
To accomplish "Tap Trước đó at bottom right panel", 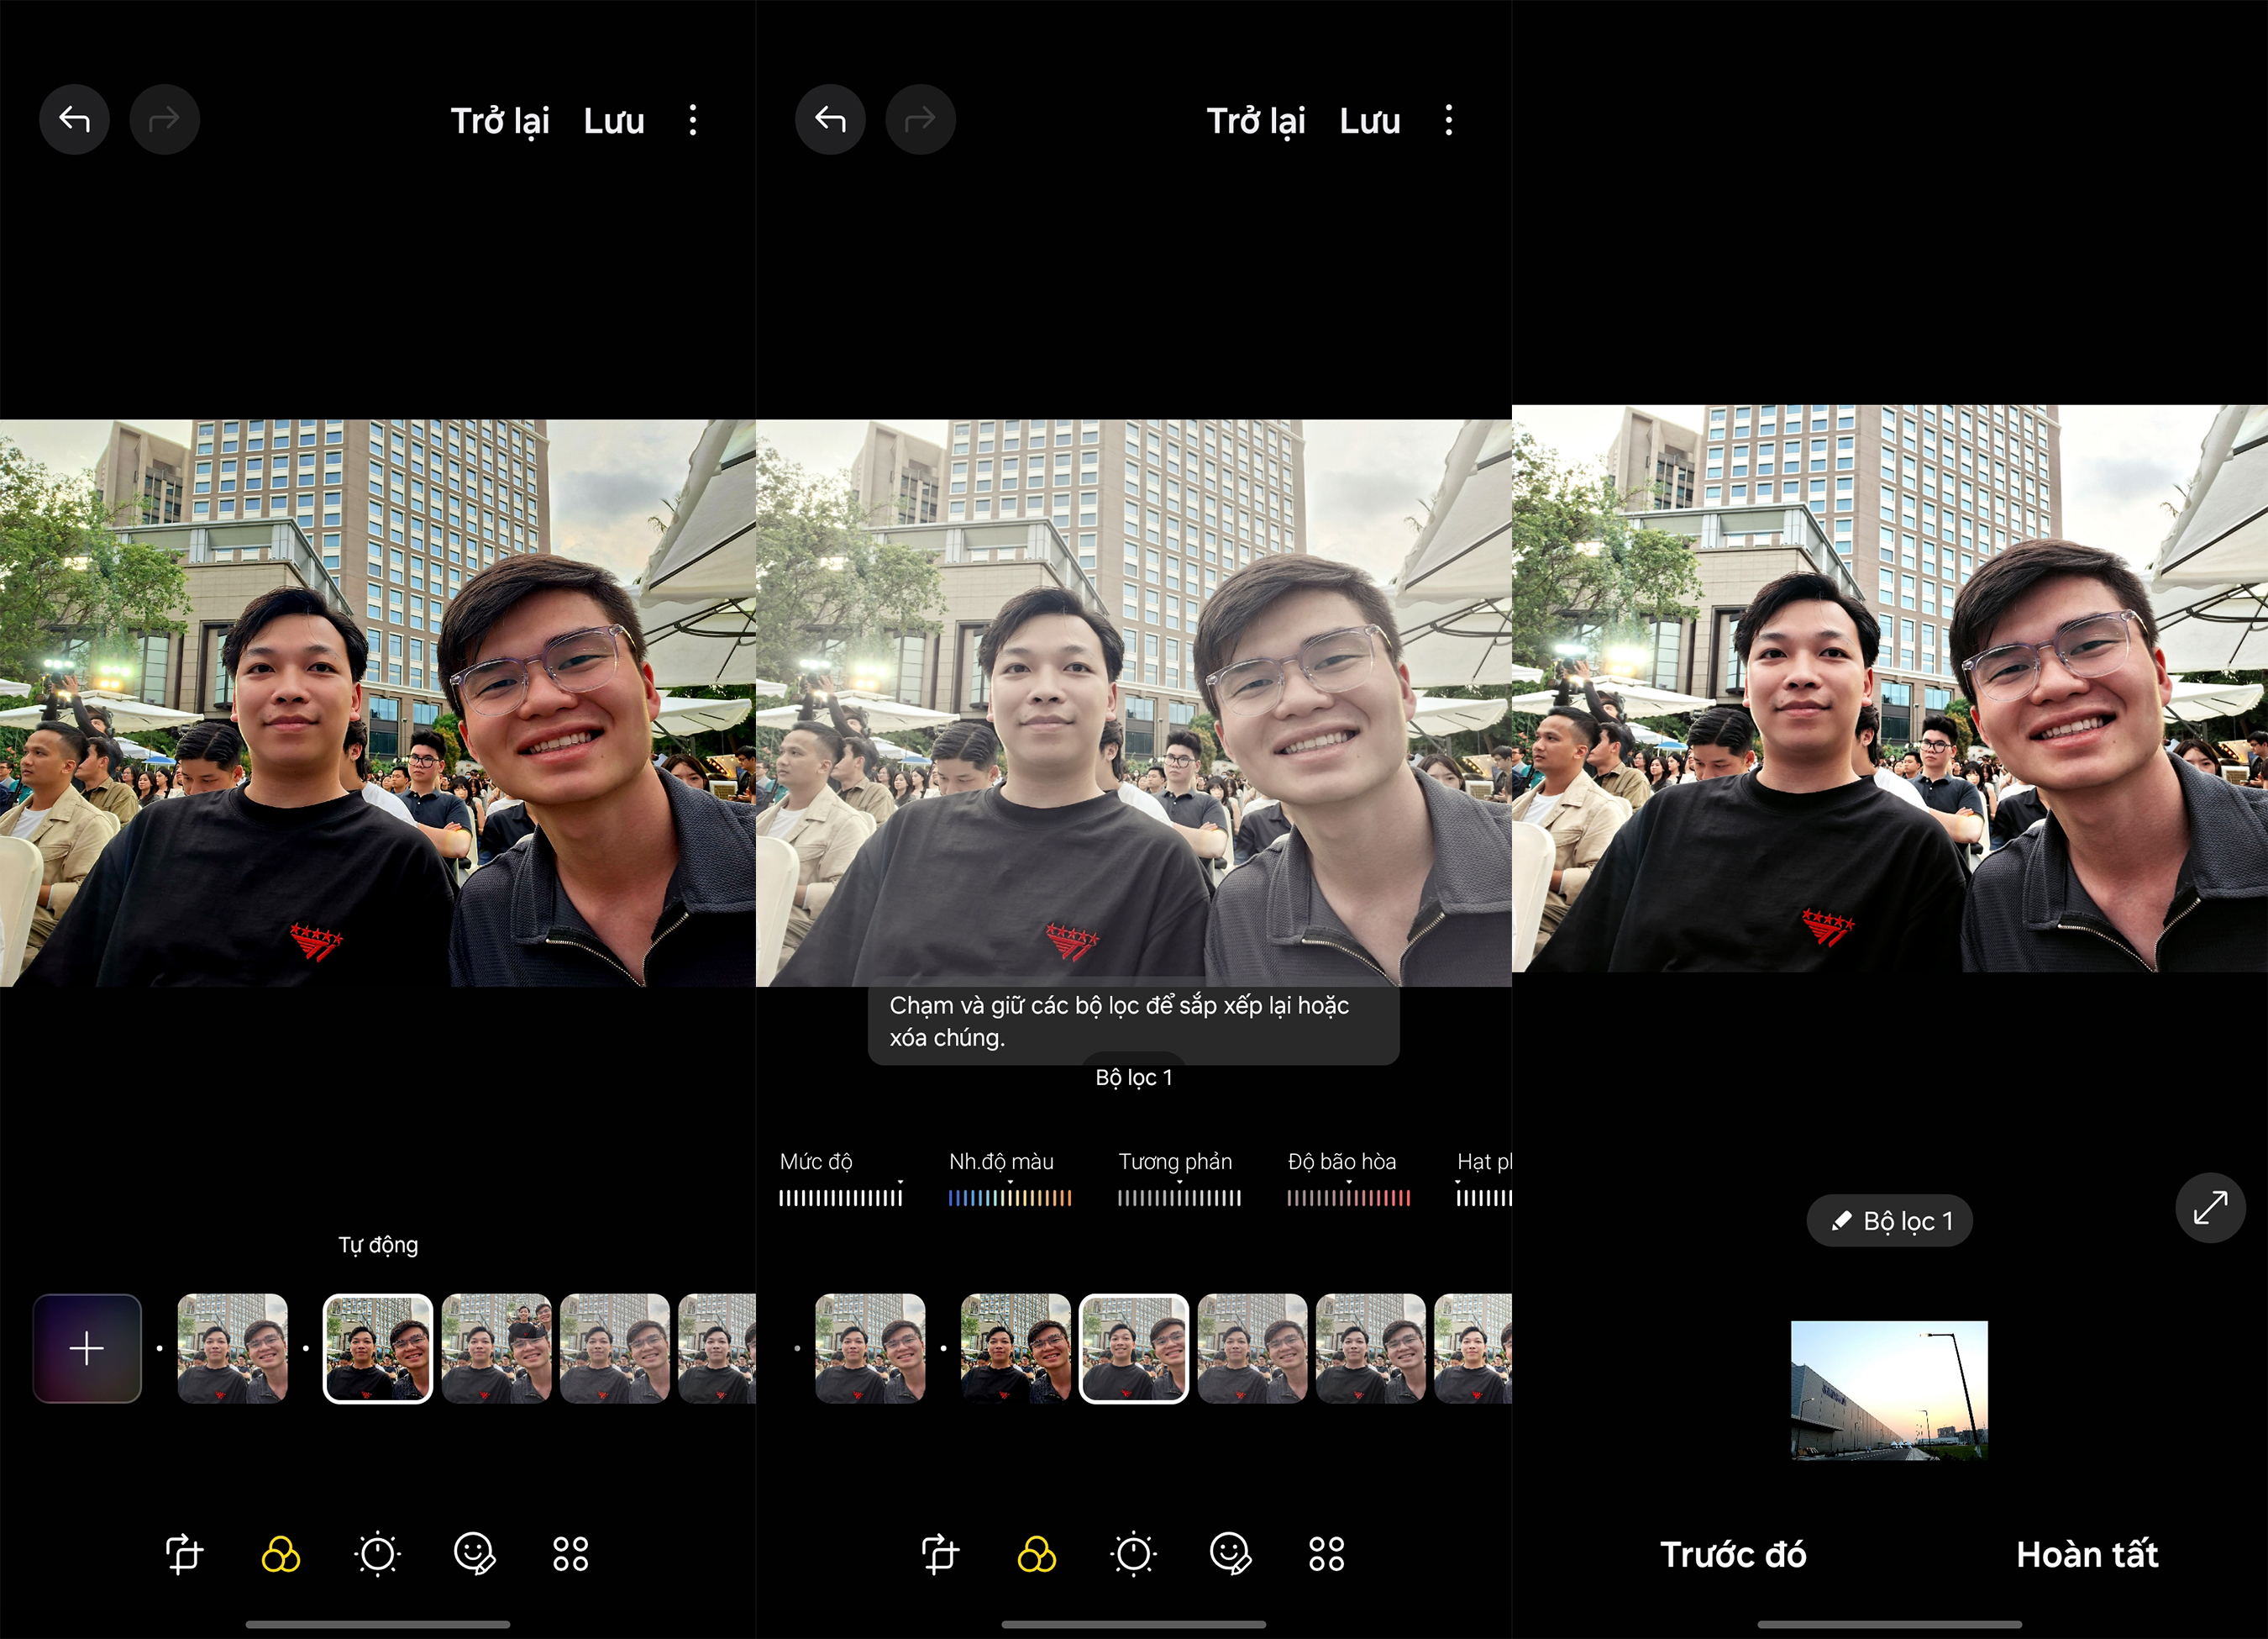I will pos(1733,1554).
